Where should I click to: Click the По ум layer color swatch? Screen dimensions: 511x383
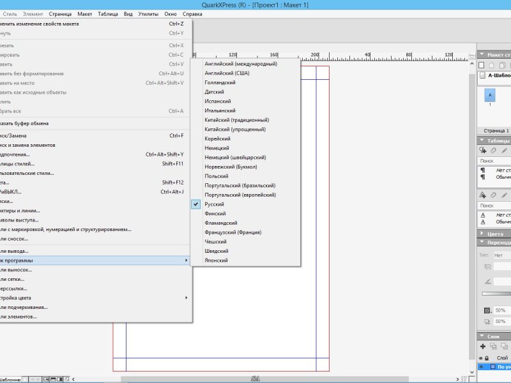[x=492, y=366]
